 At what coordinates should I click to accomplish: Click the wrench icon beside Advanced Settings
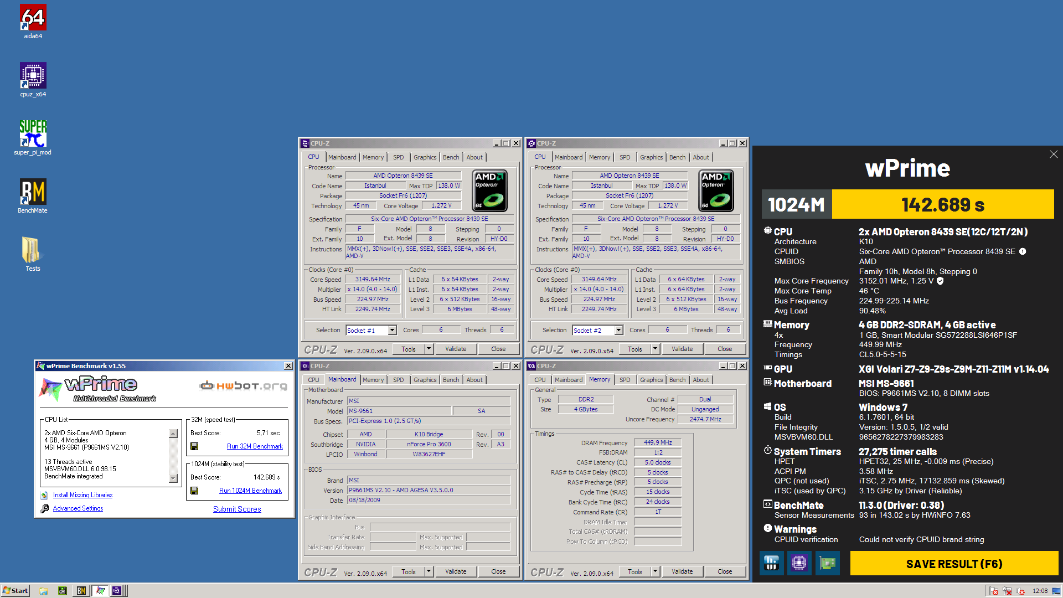[44, 508]
